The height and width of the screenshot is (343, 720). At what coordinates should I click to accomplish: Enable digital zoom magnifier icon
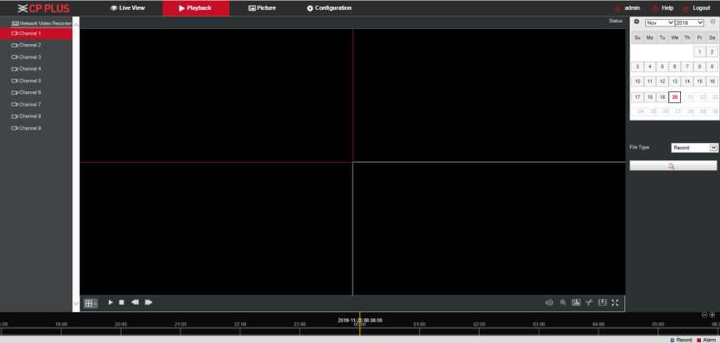[563, 302]
